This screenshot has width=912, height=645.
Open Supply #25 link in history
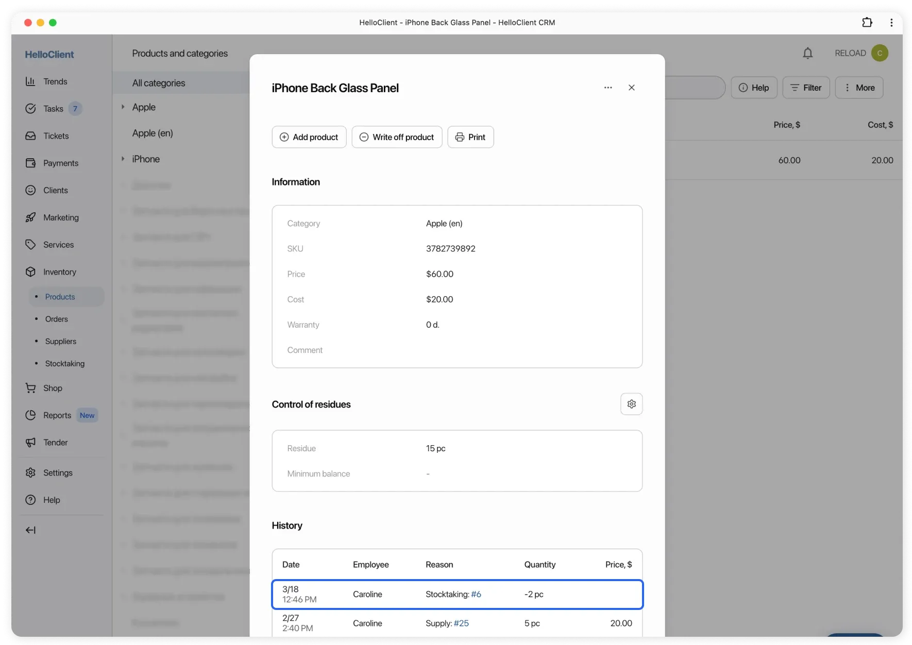tap(461, 623)
